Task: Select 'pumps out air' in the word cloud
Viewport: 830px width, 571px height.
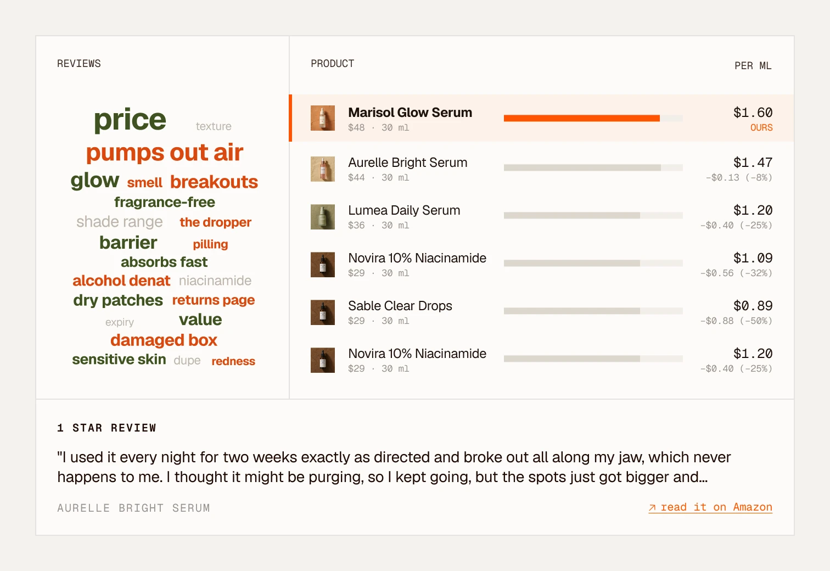Action: (164, 152)
